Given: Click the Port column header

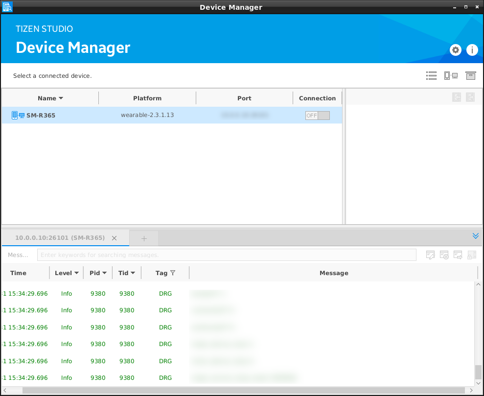Looking at the screenshot, I should (x=244, y=98).
